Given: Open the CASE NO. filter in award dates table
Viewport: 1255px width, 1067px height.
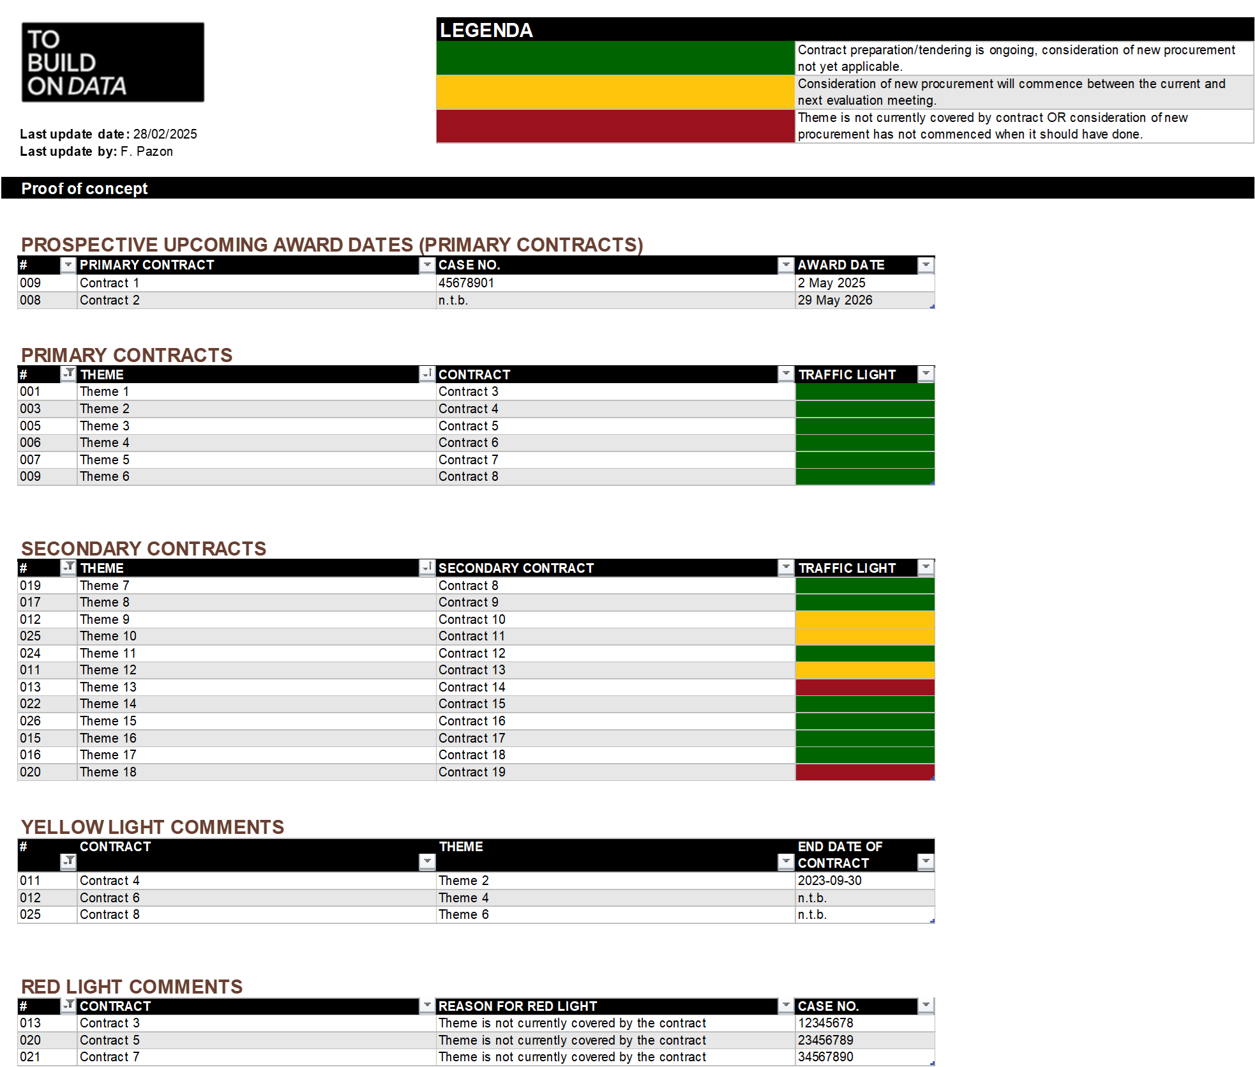Looking at the screenshot, I should [786, 265].
